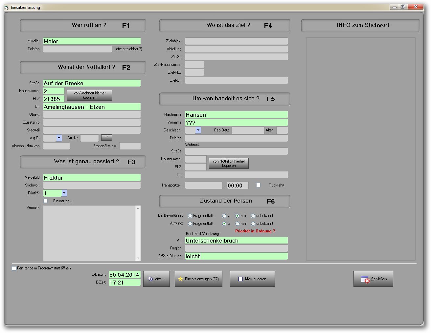Click the Abschnitt/km von field
The width and height of the screenshot is (431, 333).
[57, 146]
